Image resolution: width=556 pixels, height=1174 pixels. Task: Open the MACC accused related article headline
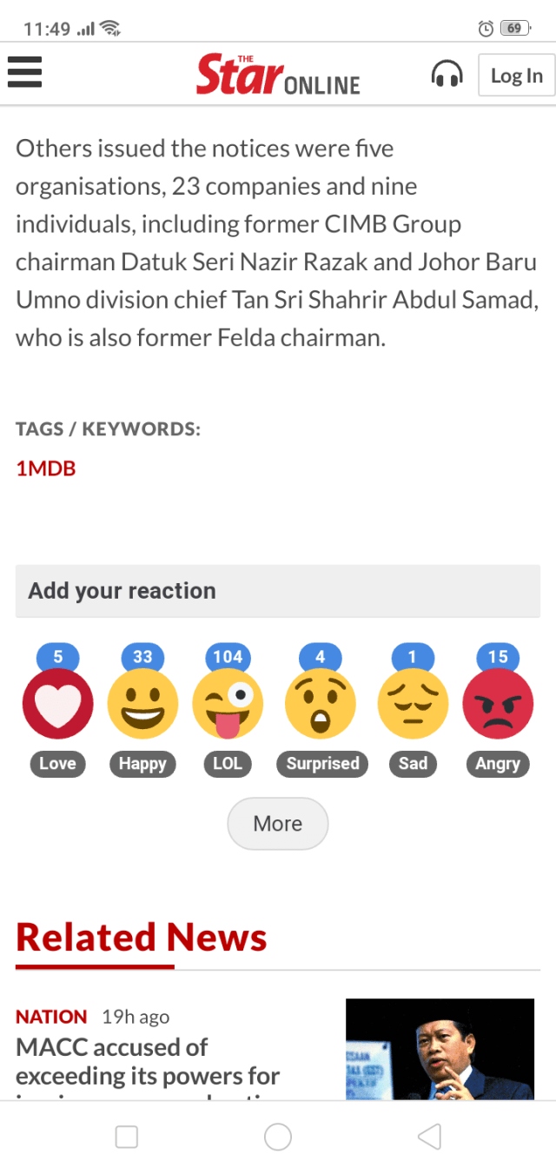coord(148,1061)
